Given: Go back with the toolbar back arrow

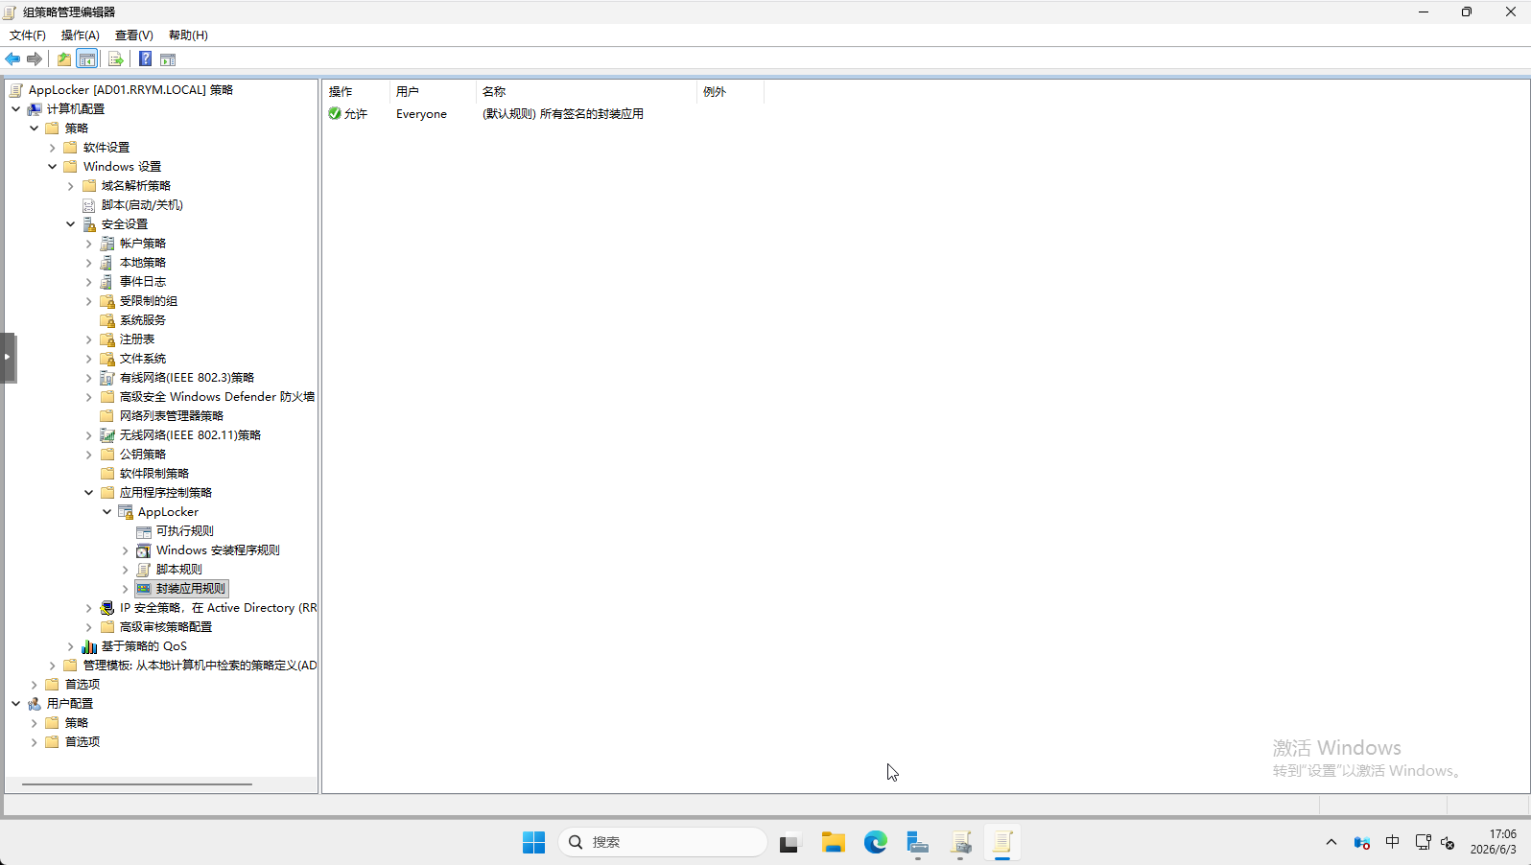Looking at the screenshot, I should tap(12, 59).
